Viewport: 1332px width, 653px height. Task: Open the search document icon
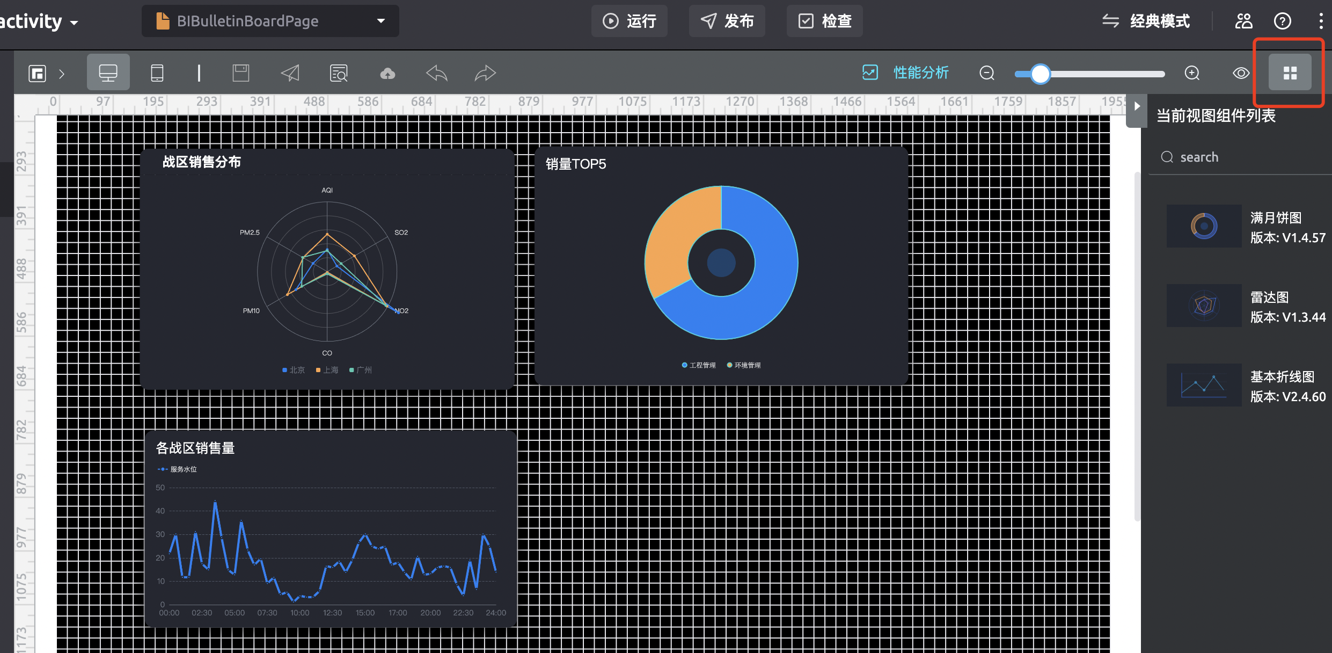[339, 72]
